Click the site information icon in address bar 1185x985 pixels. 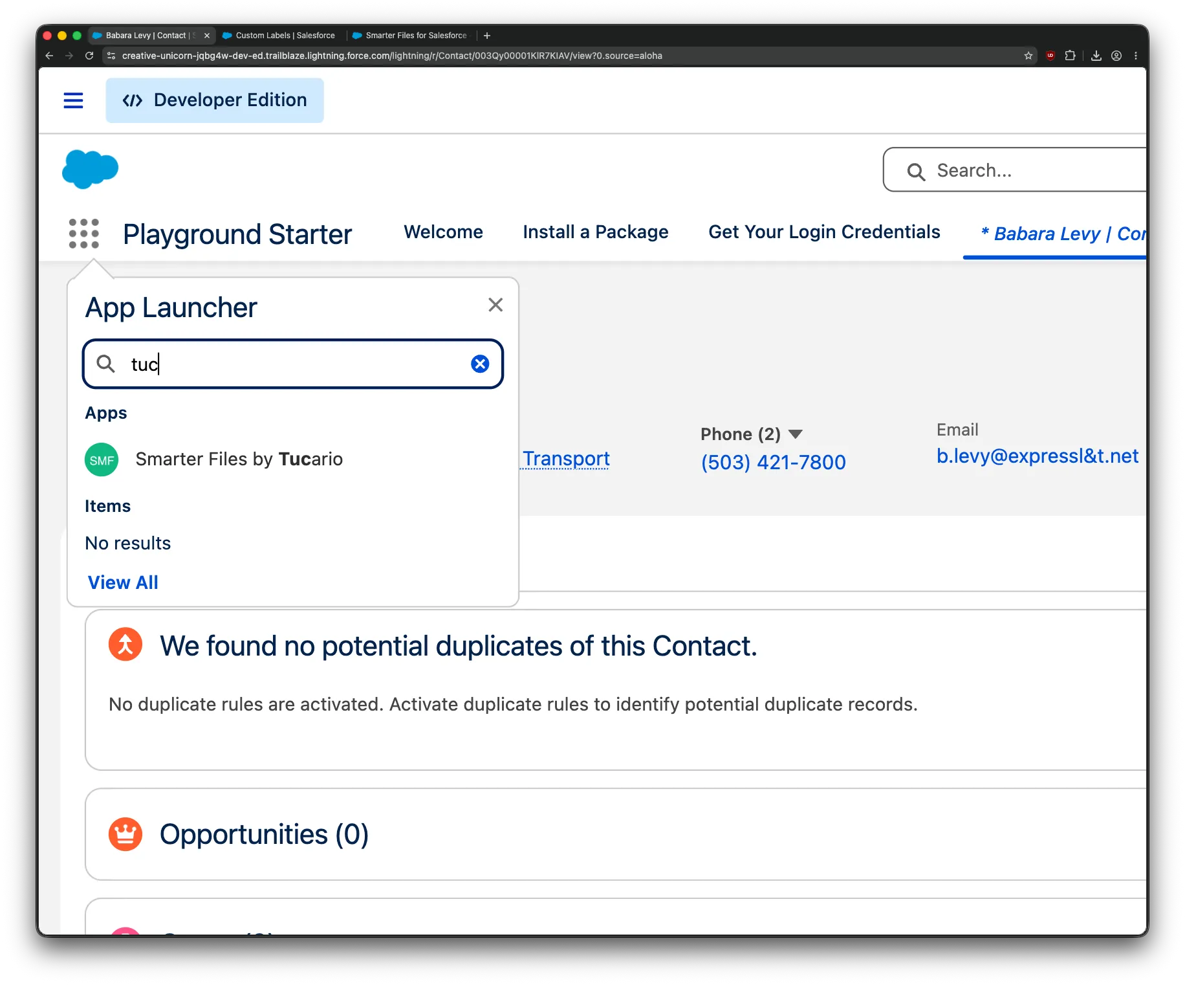tap(111, 56)
